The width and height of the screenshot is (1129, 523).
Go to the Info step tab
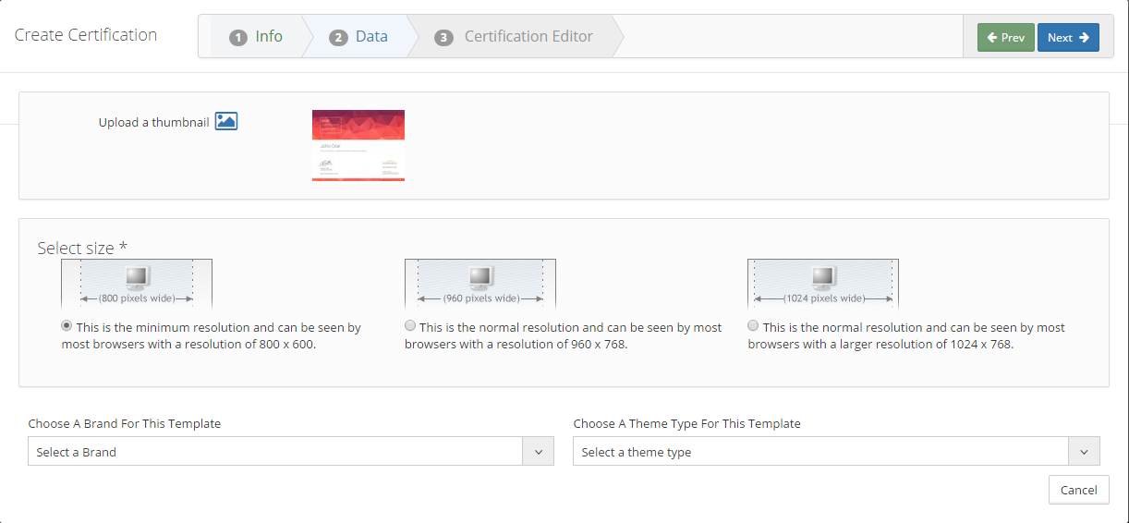coord(269,37)
